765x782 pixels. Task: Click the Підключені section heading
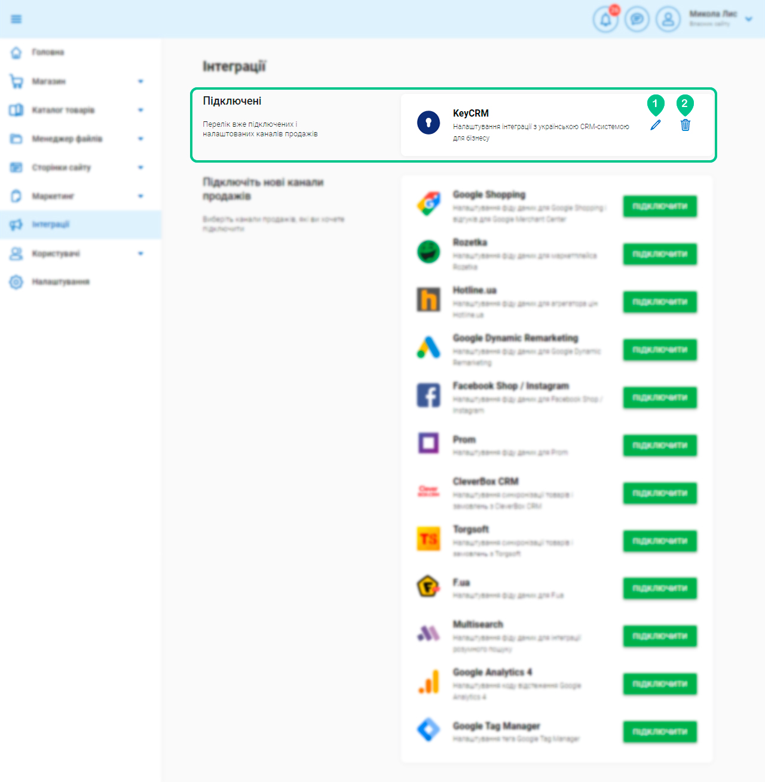[232, 101]
